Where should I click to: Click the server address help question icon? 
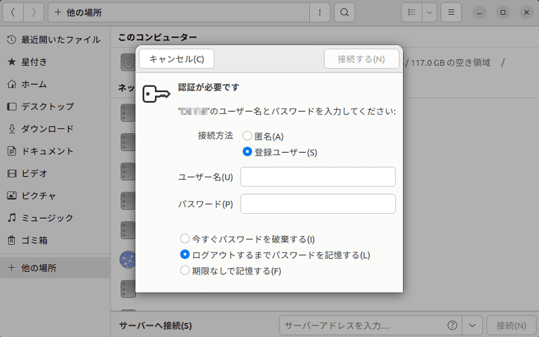[x=452, y=326]
